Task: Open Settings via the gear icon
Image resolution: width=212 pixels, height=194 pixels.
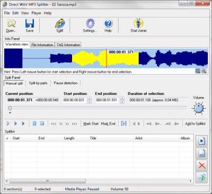Action: (x=90, y=25)
